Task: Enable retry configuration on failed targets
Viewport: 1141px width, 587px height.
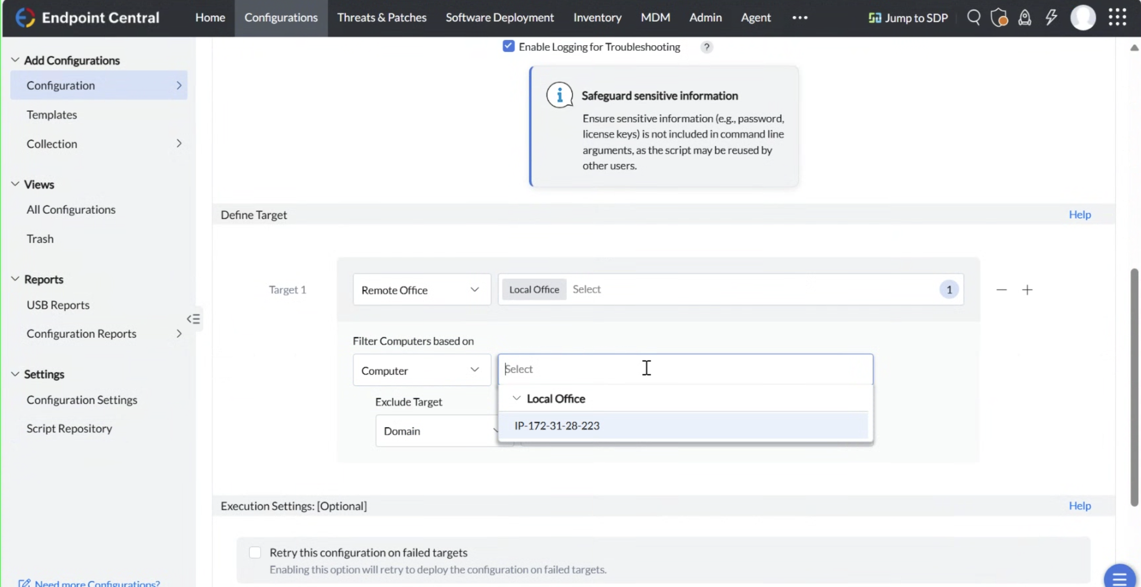Action: pyautogui.click(x=255, y=552)
